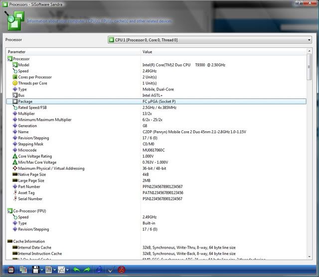The height and width of the screenshot is (277, 319).
Task: Click the Cores per Processor icon
Action: [x=15, y=77]
